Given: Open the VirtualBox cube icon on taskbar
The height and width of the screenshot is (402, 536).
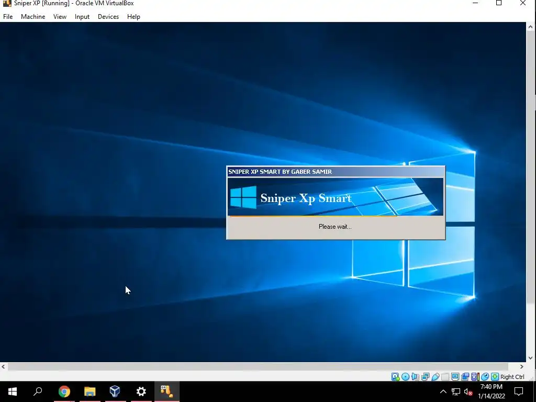Looking at the screenshot, I should tap(115, 392).
